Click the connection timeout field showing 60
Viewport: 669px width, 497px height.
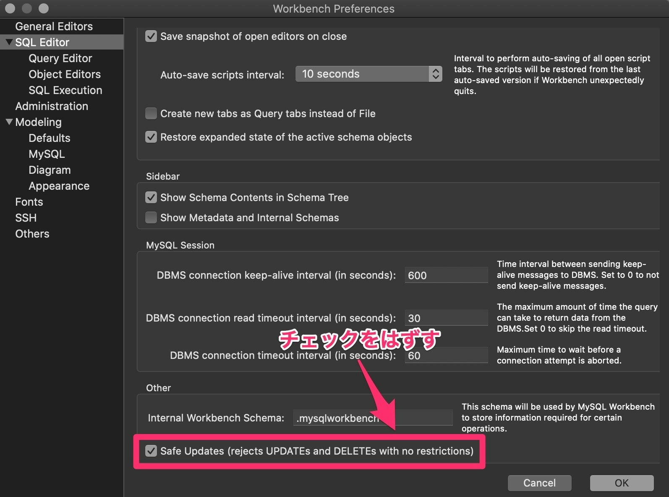[x=446, y=356]
